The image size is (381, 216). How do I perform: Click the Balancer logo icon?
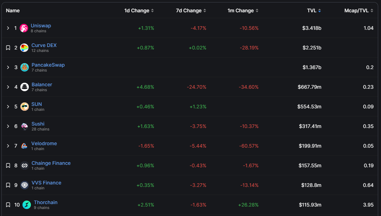pos(25,87)
